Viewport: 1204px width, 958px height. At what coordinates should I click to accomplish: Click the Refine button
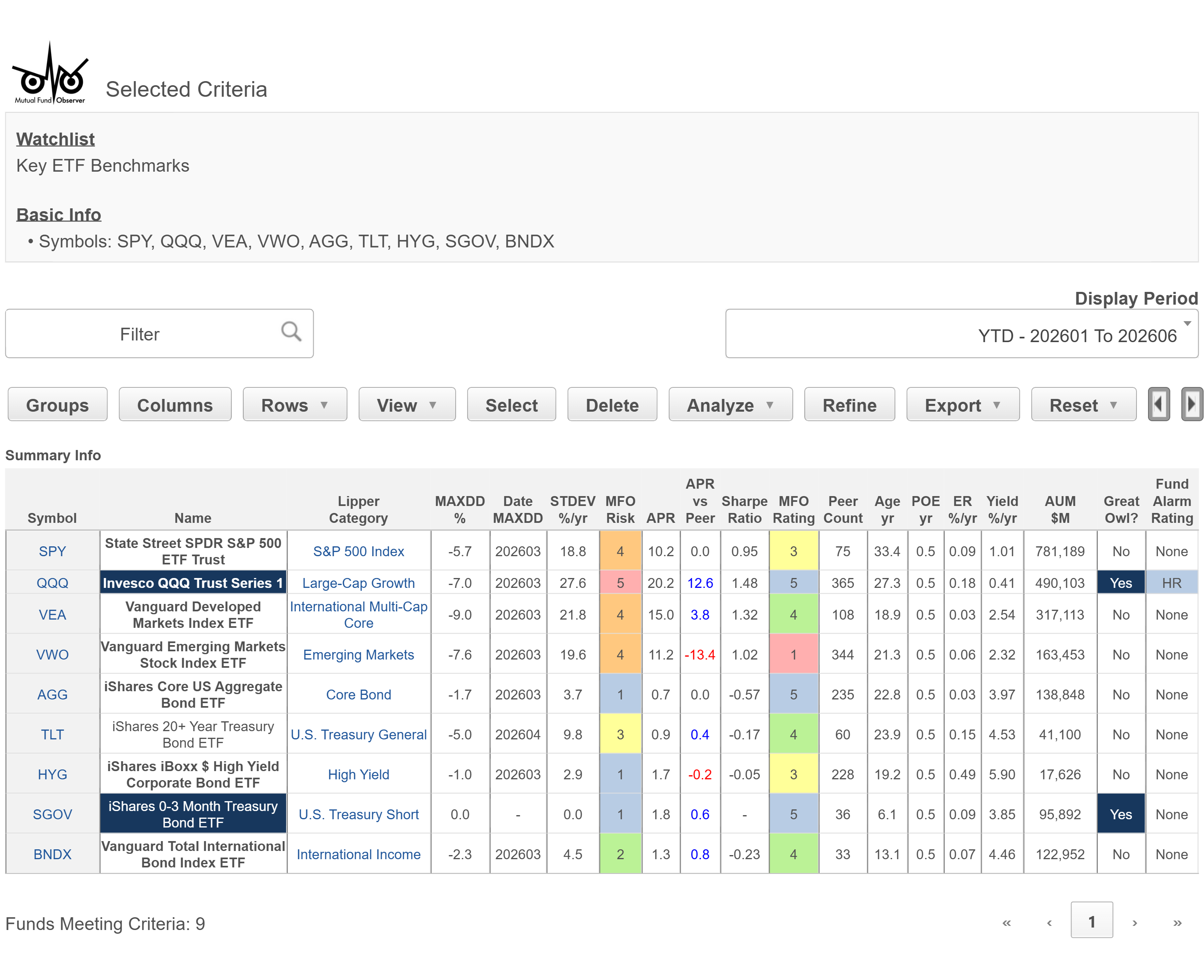pyautogui.click(x=850, y=404)
